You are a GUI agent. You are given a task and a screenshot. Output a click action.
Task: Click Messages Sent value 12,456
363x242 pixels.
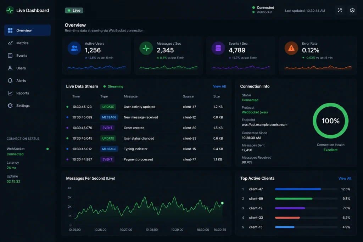coord(247,150)
